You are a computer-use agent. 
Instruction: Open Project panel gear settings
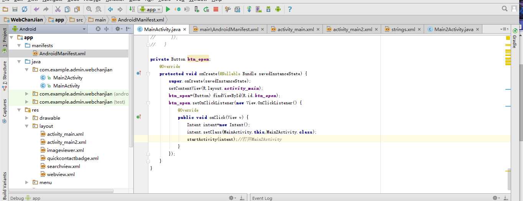click(x=118, y=29)
